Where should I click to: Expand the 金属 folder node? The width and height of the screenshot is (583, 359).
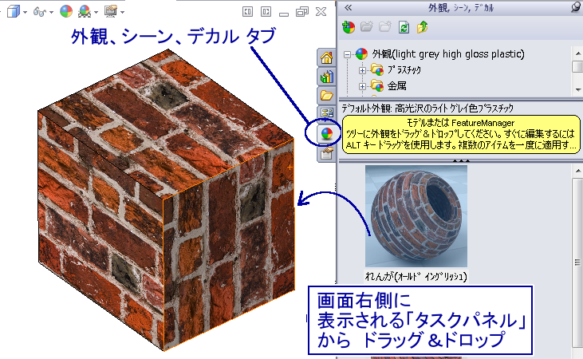(x=362, y=86)
